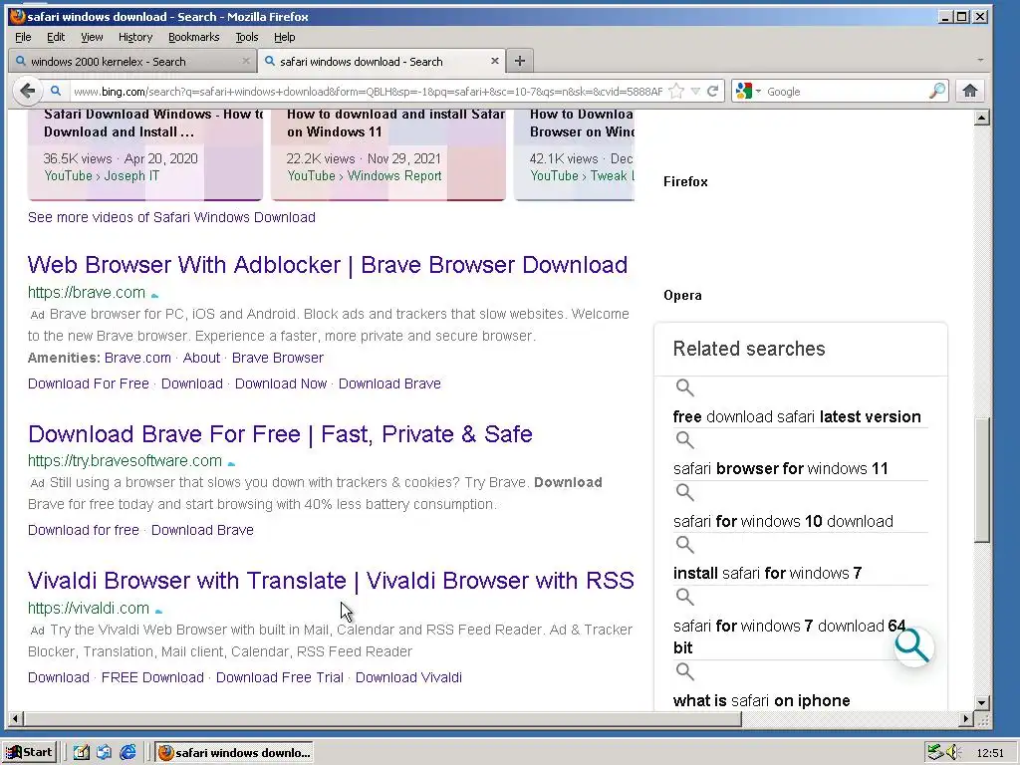The width and height of the screenshot is (1020, 765).
Task: Click the FREE Download Vivaldi sitelink
Action: coord(152,677)
